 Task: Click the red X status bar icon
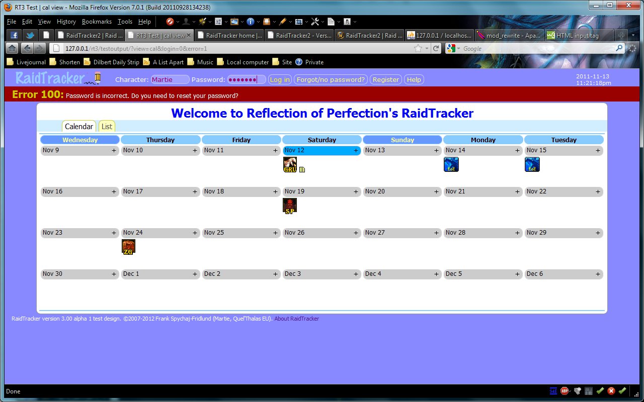pyautogui.click(x=611, y=391)
